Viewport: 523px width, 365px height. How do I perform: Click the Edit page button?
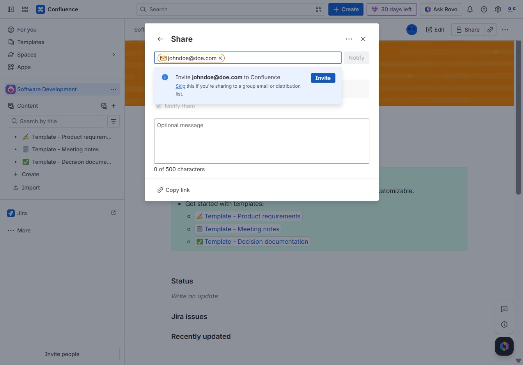pos(435,30)
